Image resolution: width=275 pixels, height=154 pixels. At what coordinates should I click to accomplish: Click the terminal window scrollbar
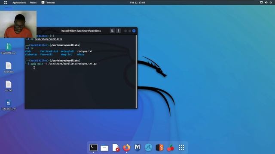point(136,71)
